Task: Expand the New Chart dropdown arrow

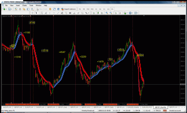Action: pyautogui.click(x=6, y=9)
